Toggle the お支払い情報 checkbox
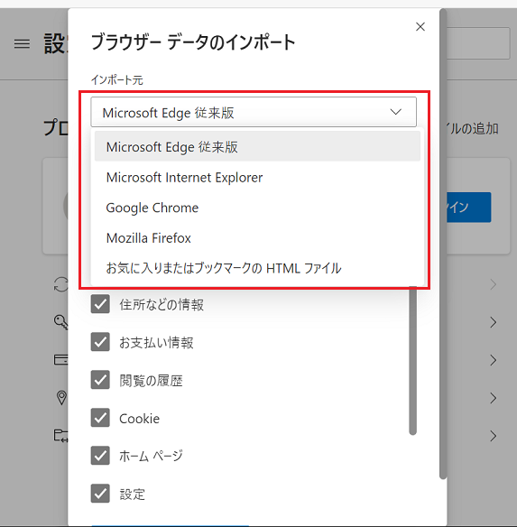Image resolution: width=517 pixels, height=527 pixels. [x=100, y=342]
